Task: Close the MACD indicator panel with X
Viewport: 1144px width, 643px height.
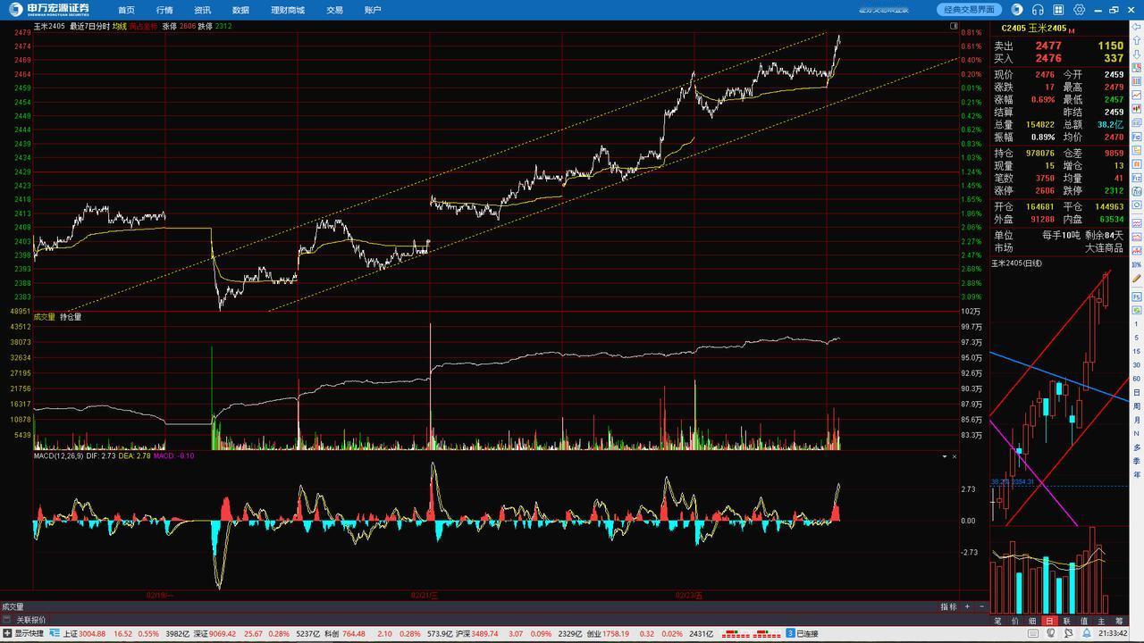Action: (954, 456)
